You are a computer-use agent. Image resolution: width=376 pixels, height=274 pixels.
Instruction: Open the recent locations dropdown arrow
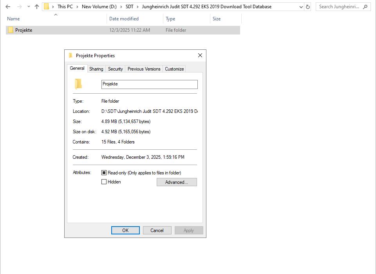(29, 7)
